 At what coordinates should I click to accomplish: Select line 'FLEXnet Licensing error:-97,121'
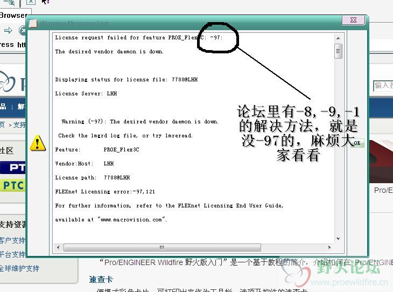105,192
